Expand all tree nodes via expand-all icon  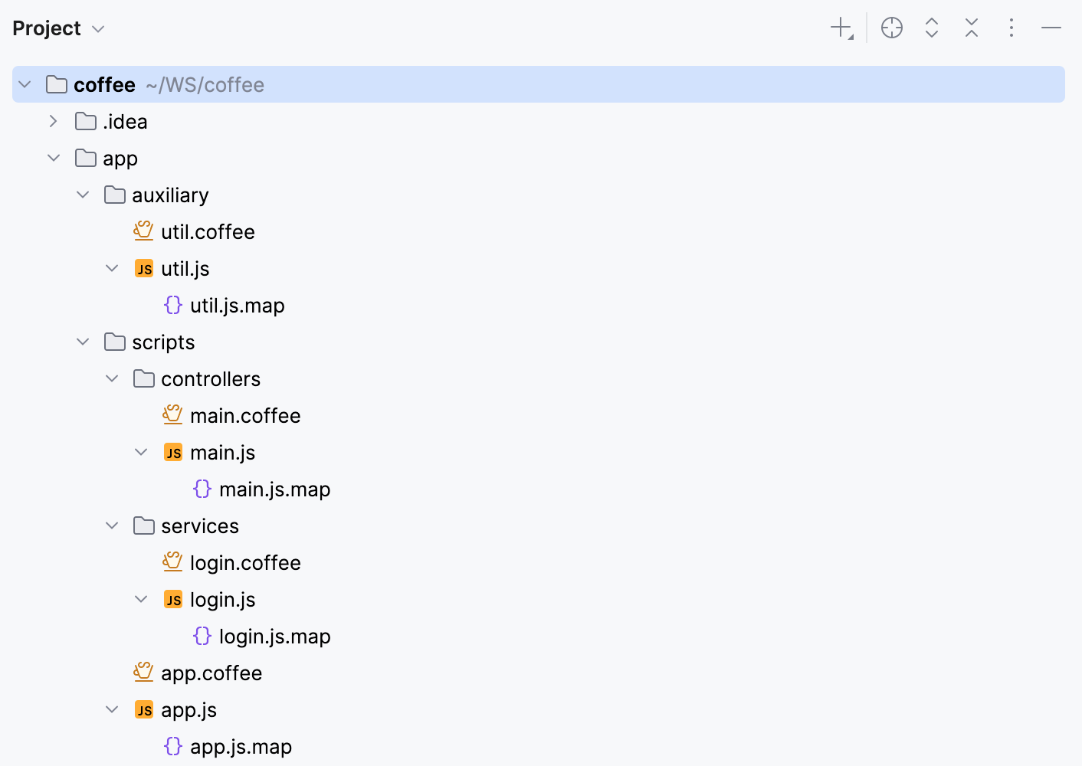pos(931,28)
